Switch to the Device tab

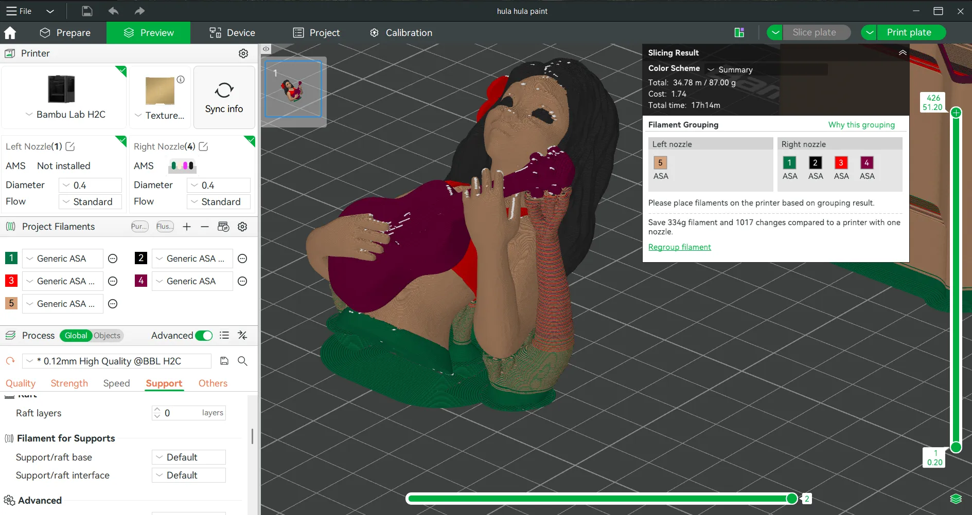click(x=232, y=33)
